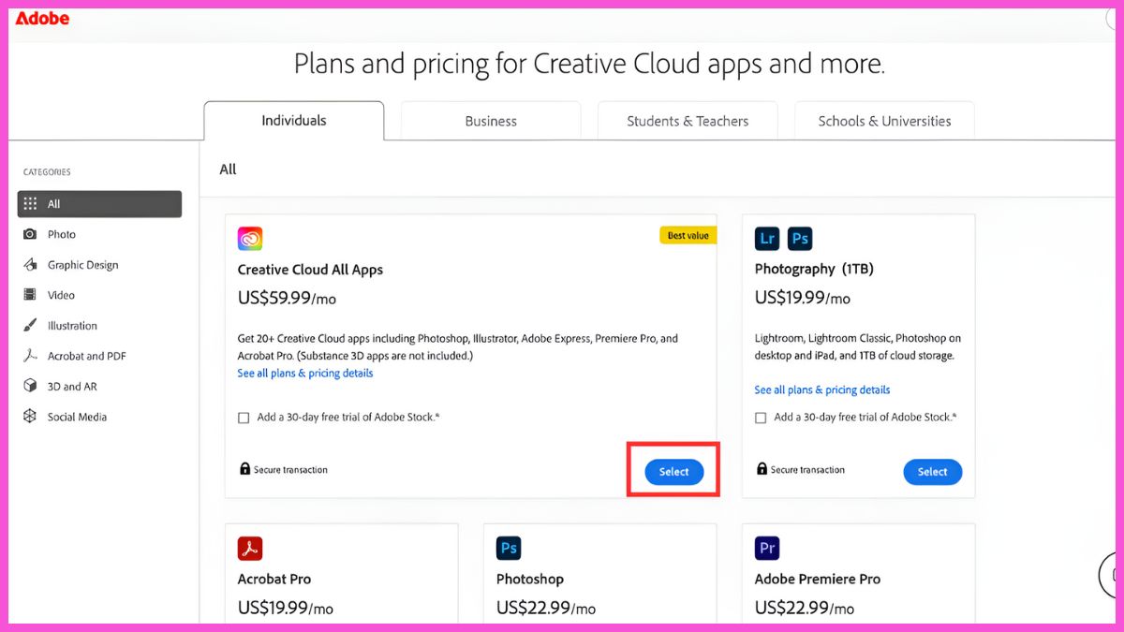Image resolution: width=1124 pixels, height=632 pixels.
Task: Click the Video category film icon
Action: click(30, 295)
